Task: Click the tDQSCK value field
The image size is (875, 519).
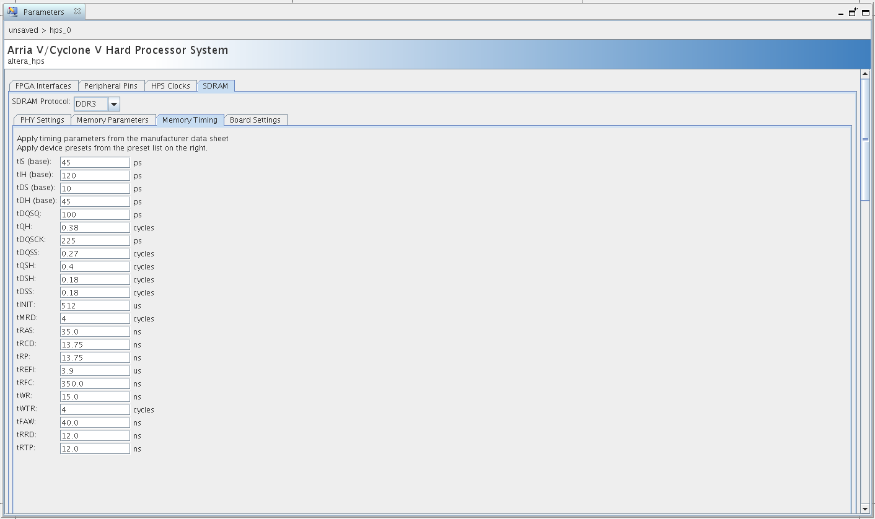Action: coord(95,240)
